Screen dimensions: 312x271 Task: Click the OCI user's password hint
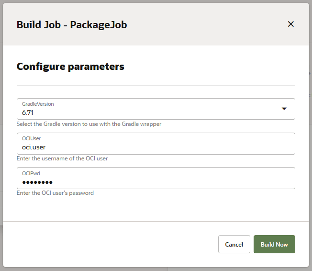55,193
